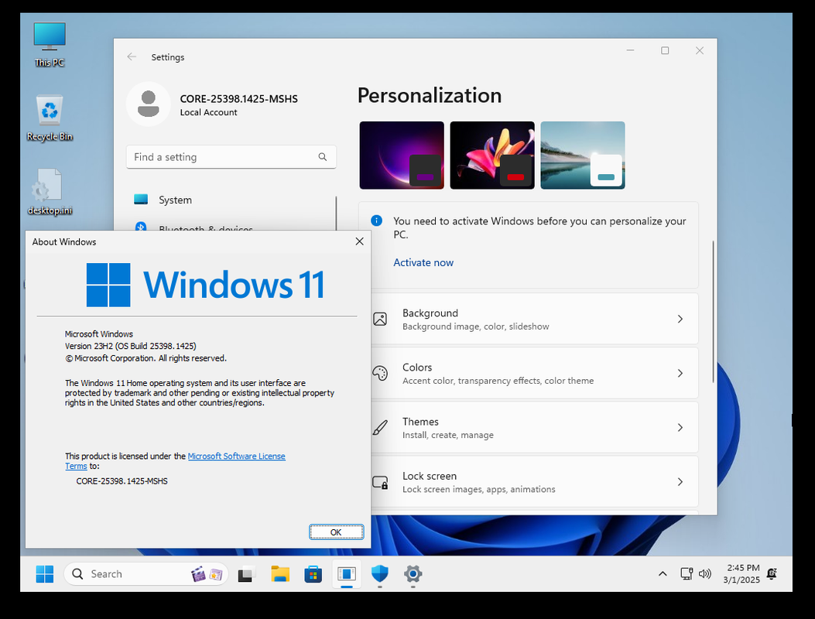The height and width of the screenshot is (619, 815).
Task: Click the Microsoft Windows text line
Action: (x=99, y=333)
